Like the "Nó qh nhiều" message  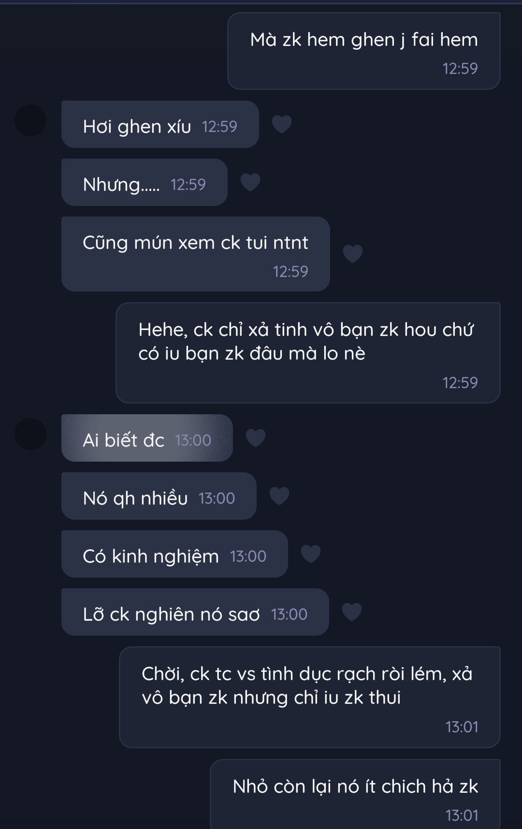tap(279, 496)
